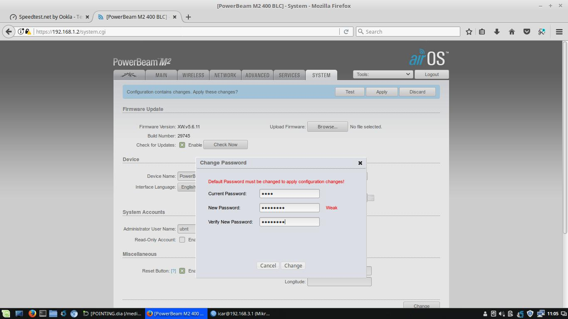The image size is (568, 319).
Task: Show site information icon in the address bar
Action: [21, 32]
